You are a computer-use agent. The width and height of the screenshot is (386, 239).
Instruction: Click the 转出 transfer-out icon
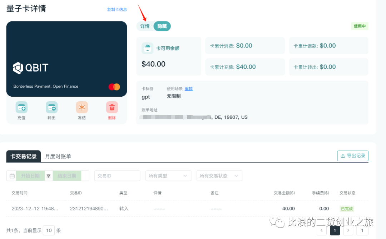51,107
